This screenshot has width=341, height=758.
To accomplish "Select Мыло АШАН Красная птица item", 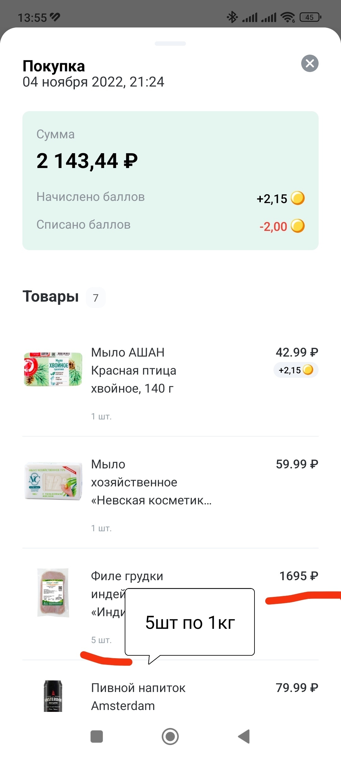I will tap(134, 370).
